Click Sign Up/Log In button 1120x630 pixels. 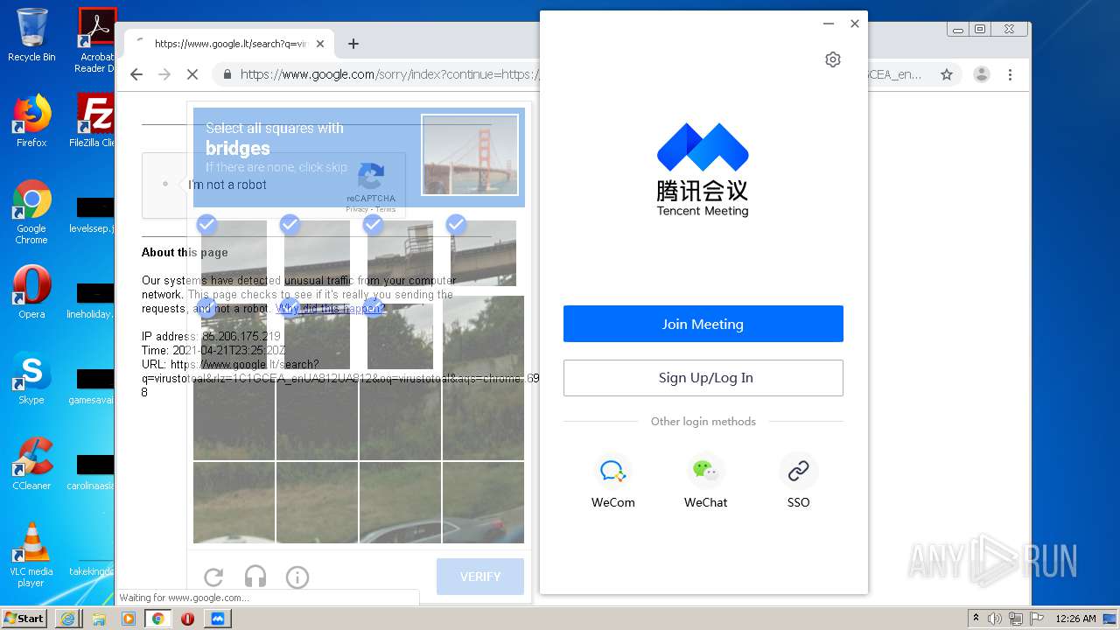point(703,378)
